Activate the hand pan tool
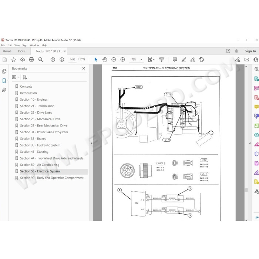Viewport: 259px width, 259px height. 105,60
